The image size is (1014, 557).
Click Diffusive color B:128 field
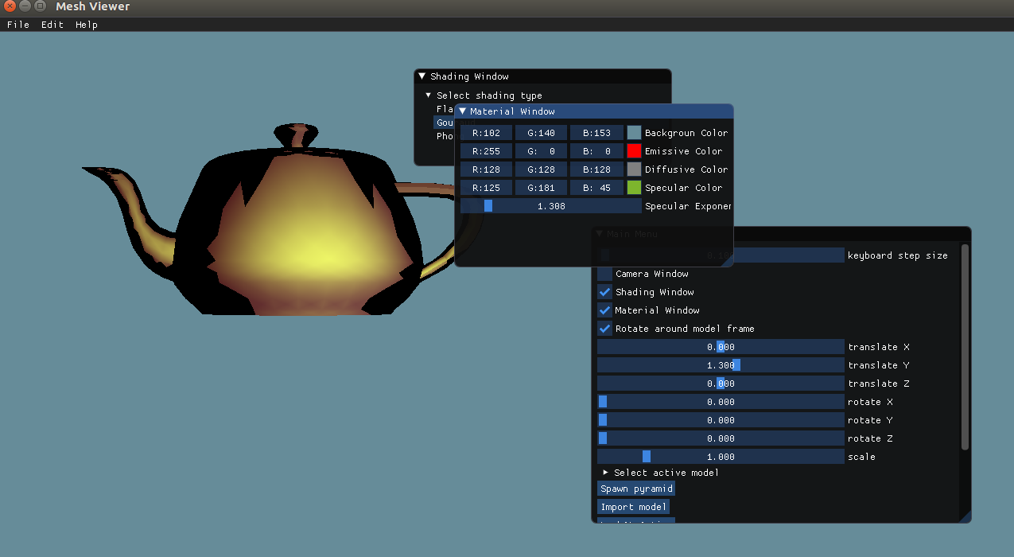tap(596, 169)
